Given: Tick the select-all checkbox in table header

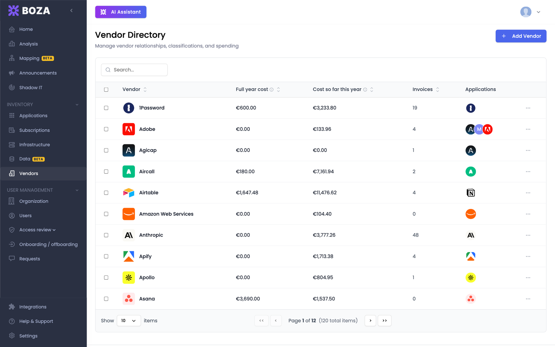Looking at the screenshot, I should pyautogui.click(x=106, y=90).
